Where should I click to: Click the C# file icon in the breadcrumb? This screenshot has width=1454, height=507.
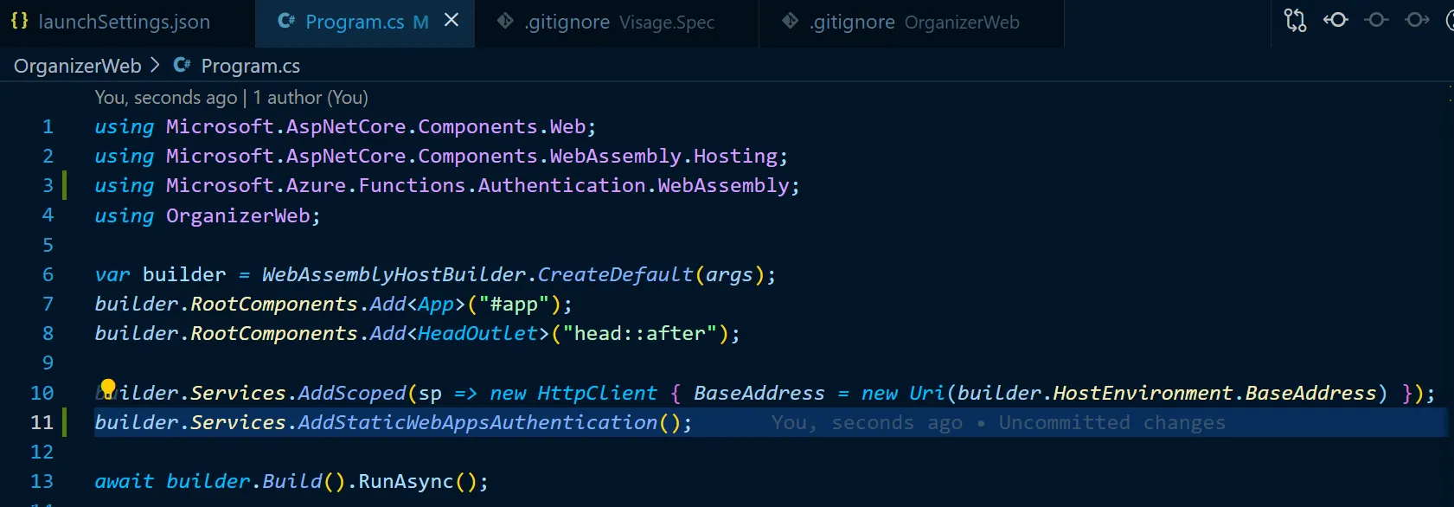pyautogui.click(x=182, y=66)
